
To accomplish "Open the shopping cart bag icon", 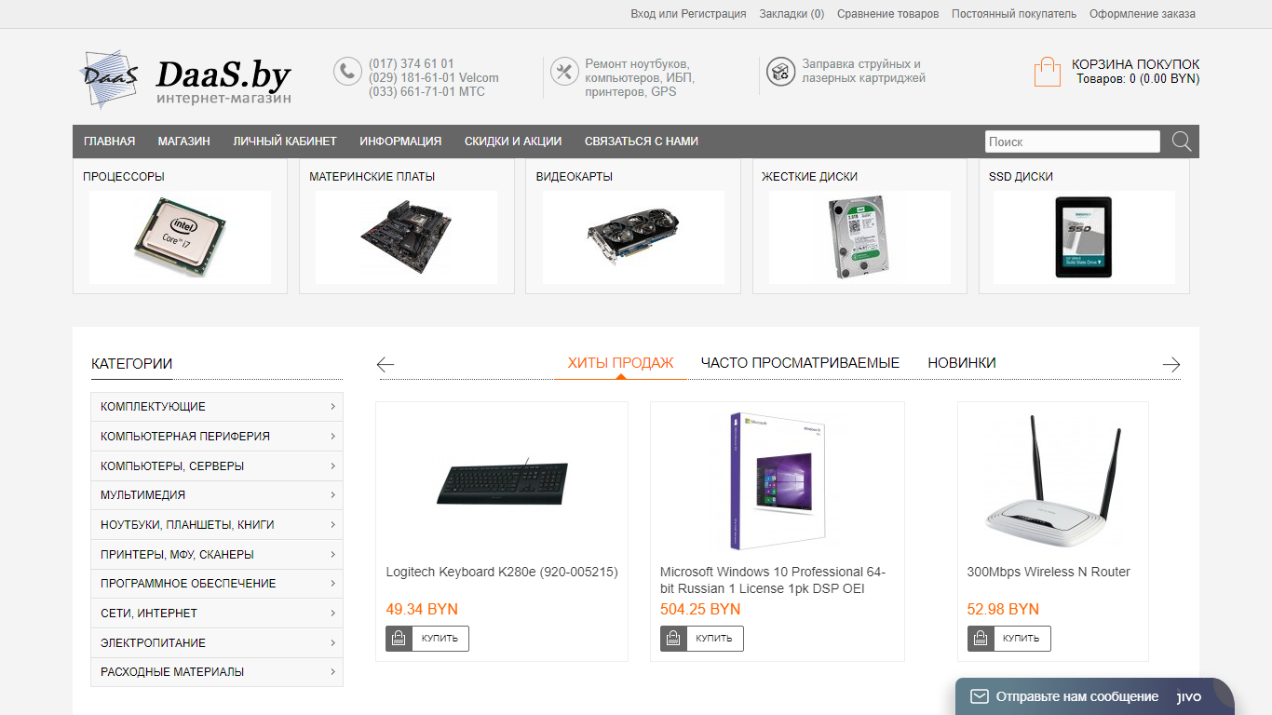I will (x=1048, y=72).
